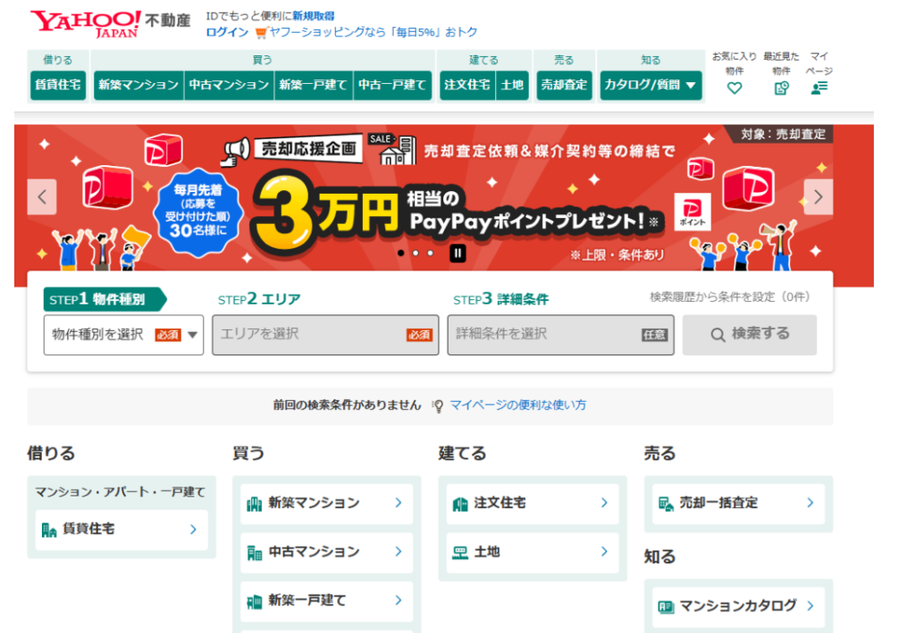This screenshot has height=633, width=915.
Task: Click the magnifier icon in search button
Action: click(718, 335)
